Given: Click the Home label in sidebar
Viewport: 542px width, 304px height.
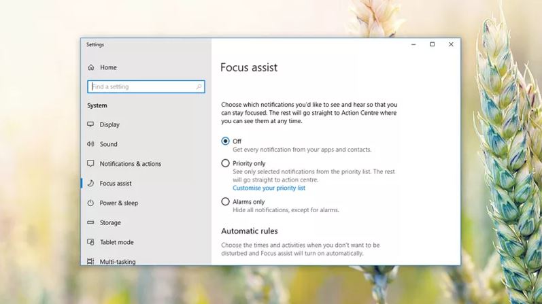Looking at the screenshot, I should (x=108, y=67).
